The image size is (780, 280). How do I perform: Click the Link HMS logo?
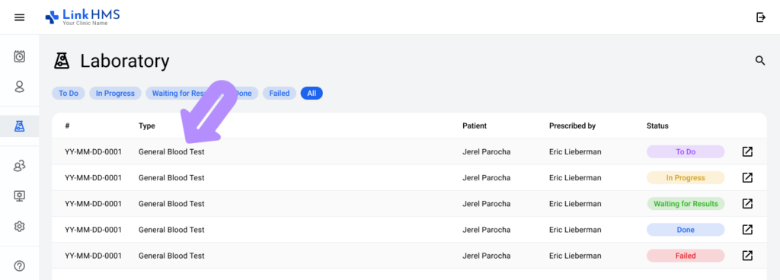[82, 17]
